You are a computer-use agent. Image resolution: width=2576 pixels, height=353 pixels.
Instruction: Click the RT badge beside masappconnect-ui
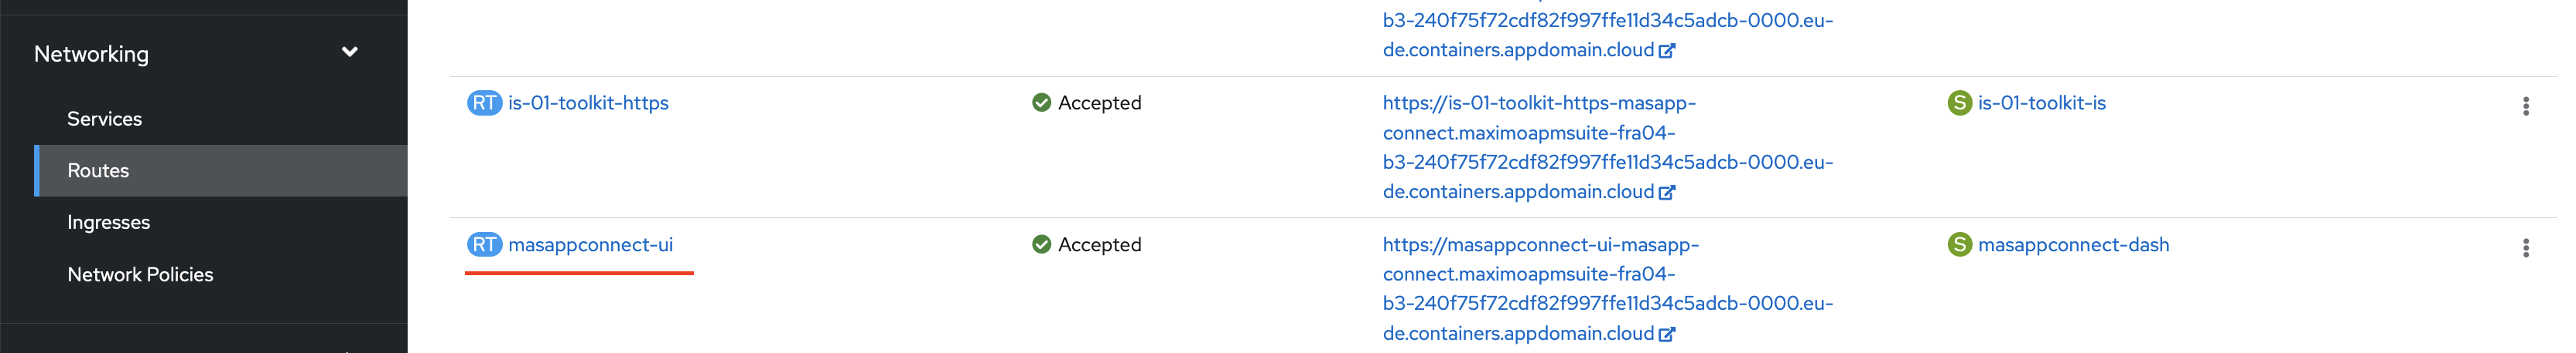point(484,244)
